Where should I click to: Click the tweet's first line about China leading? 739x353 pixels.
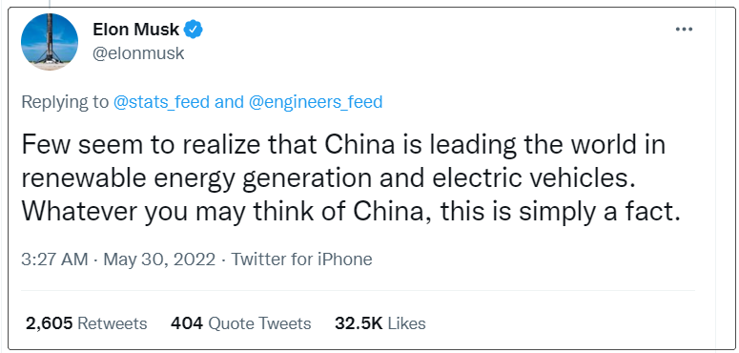tap(343, 145)
